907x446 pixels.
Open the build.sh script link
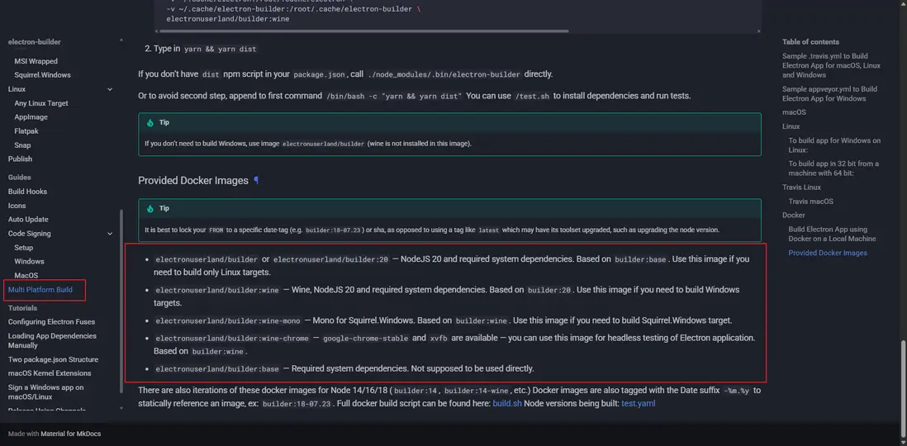506,404
